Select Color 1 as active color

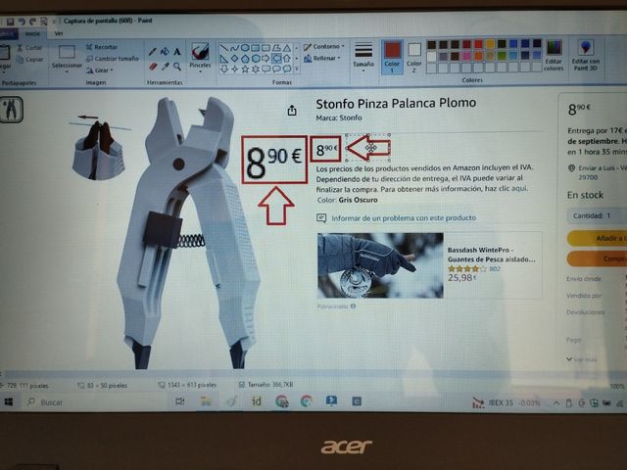coord(392,56)
